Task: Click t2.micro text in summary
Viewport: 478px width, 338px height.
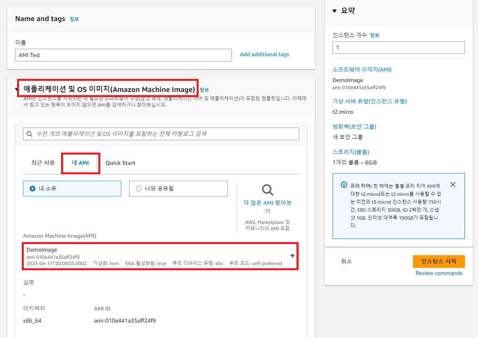Action: (343, 112)
